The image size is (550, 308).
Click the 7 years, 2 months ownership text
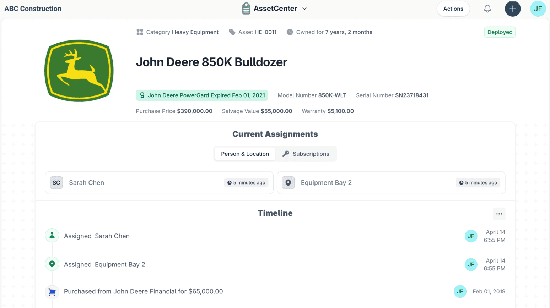[349, 32]
